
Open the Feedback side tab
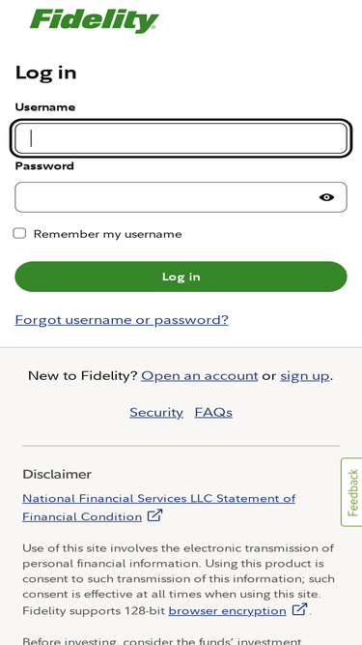pos(352,492)
